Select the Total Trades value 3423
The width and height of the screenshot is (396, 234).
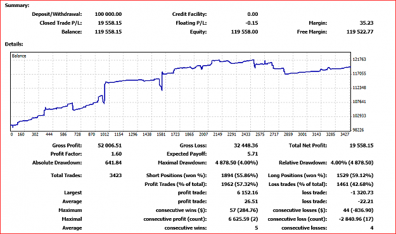click(x=115, y=175)
